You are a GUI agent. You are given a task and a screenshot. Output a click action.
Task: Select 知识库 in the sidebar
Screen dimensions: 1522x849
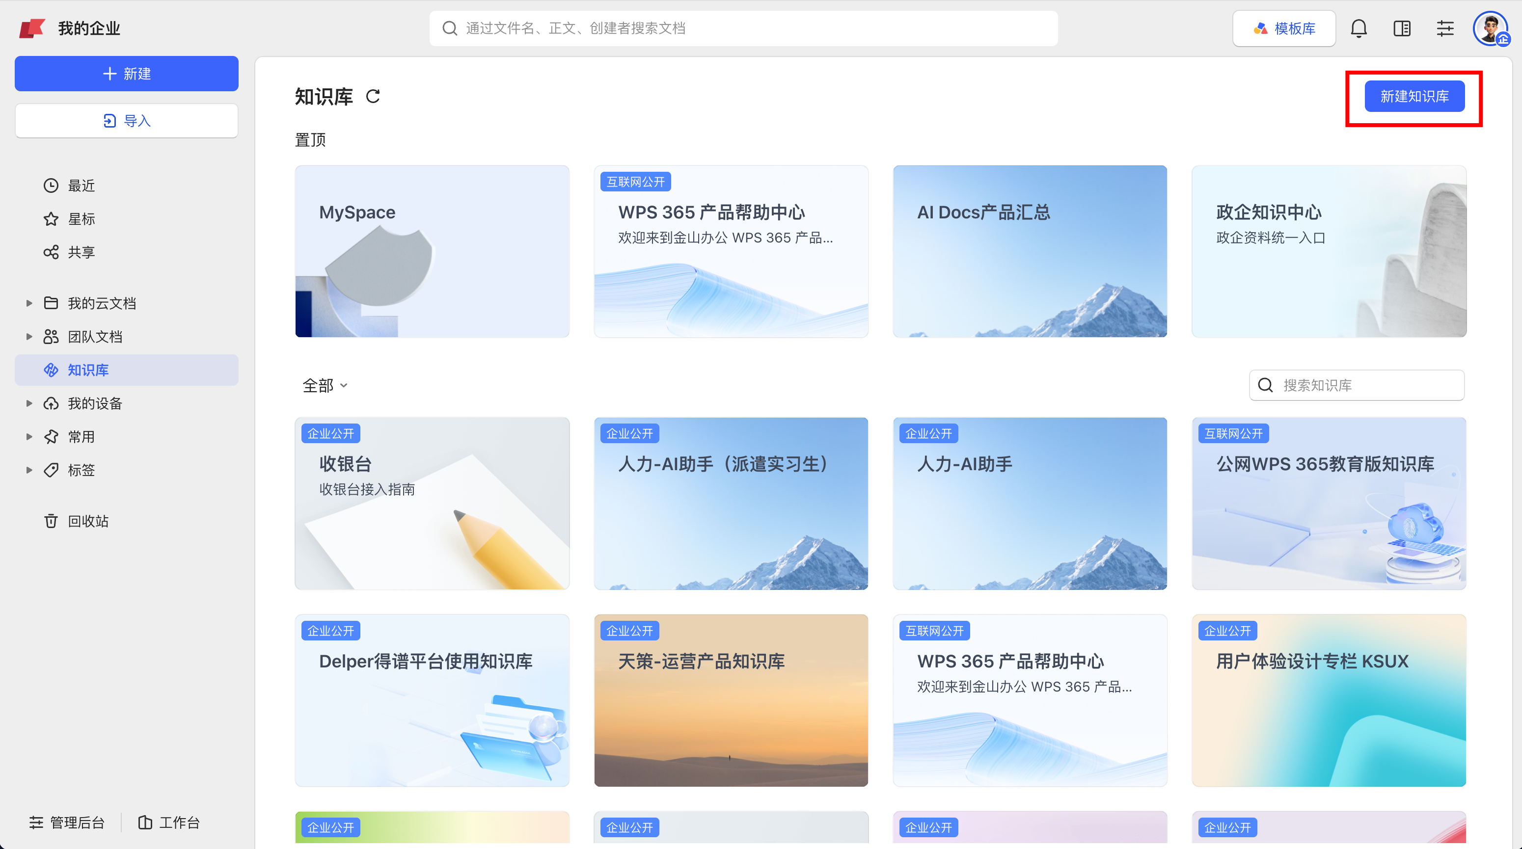point(127,370)
